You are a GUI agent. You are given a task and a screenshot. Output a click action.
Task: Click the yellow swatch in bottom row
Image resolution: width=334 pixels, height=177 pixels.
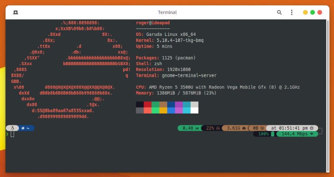[x=163, y=111]
